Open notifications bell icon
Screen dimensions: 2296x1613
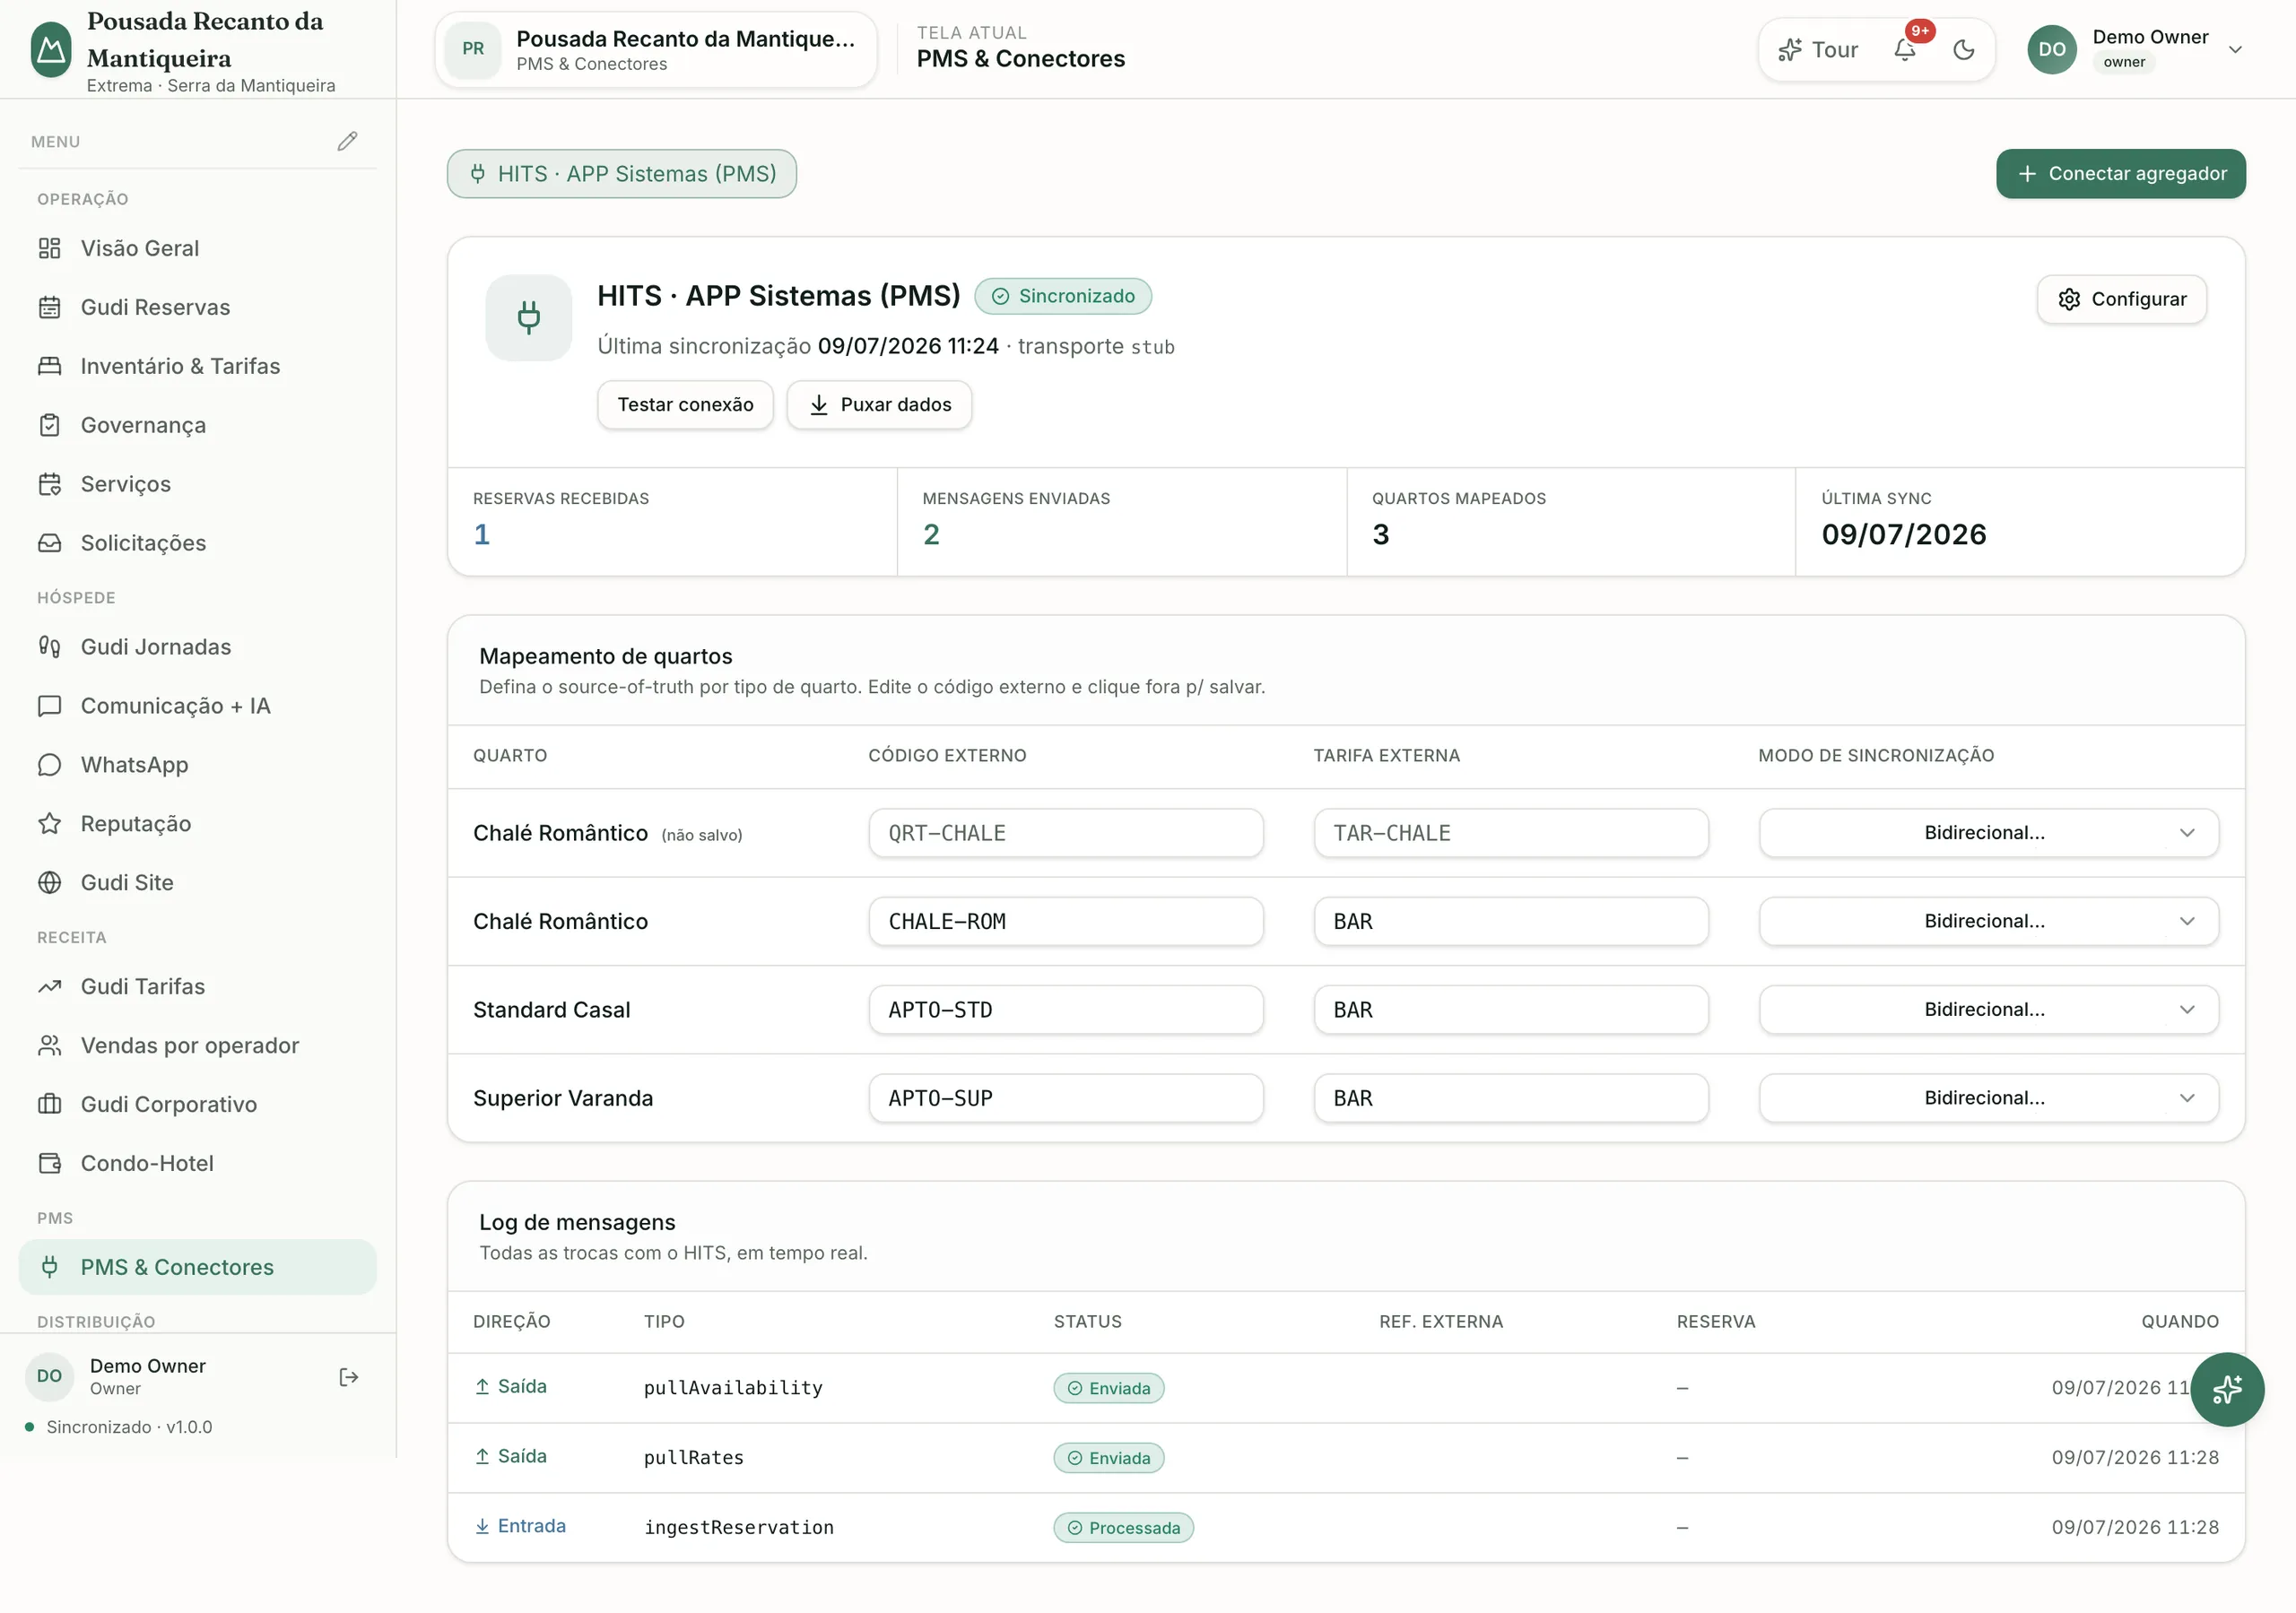[1905, 49]
